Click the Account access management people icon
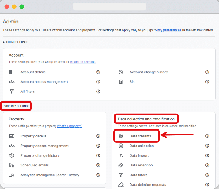This screenshot has width=219, height=189. click(12, 82)
